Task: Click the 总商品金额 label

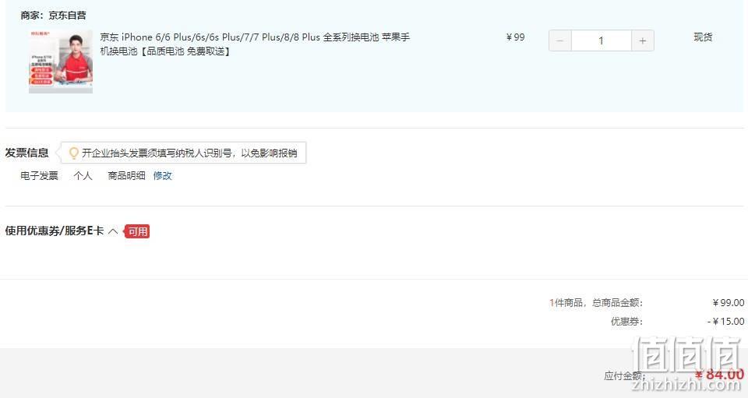Action: (x=618, y=303)
